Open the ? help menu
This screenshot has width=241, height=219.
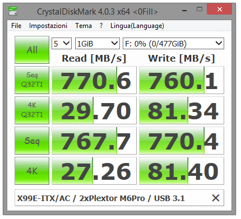101,26
